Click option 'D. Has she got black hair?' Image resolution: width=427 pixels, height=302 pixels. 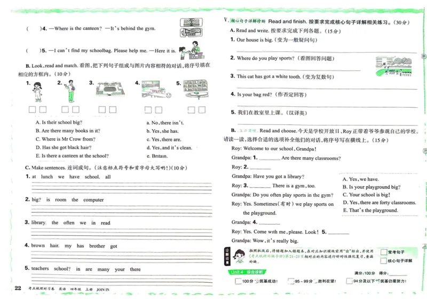click(x=64, y=147)
